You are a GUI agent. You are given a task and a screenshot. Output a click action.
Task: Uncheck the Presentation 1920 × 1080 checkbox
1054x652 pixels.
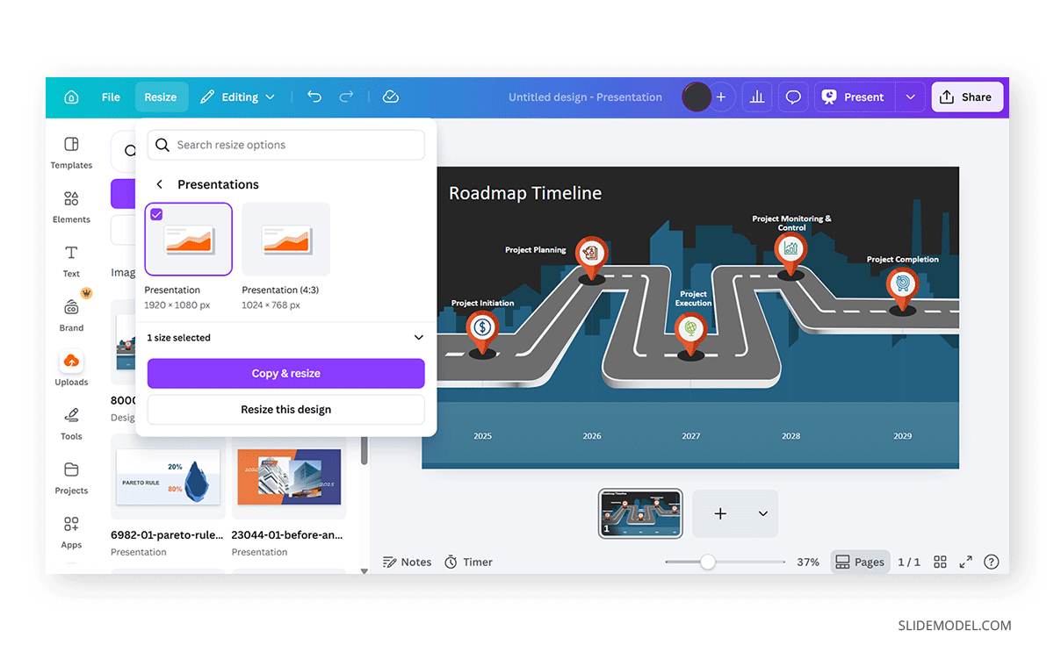coord(156,214)
